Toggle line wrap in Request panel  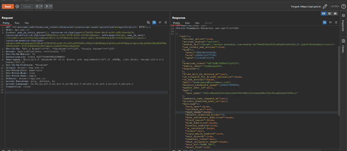[154, 22]
